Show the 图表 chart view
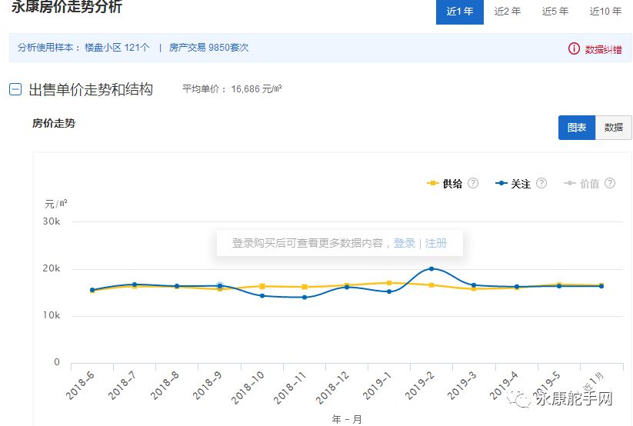Viewport: 633px width, 426px height. pos(577,128)
